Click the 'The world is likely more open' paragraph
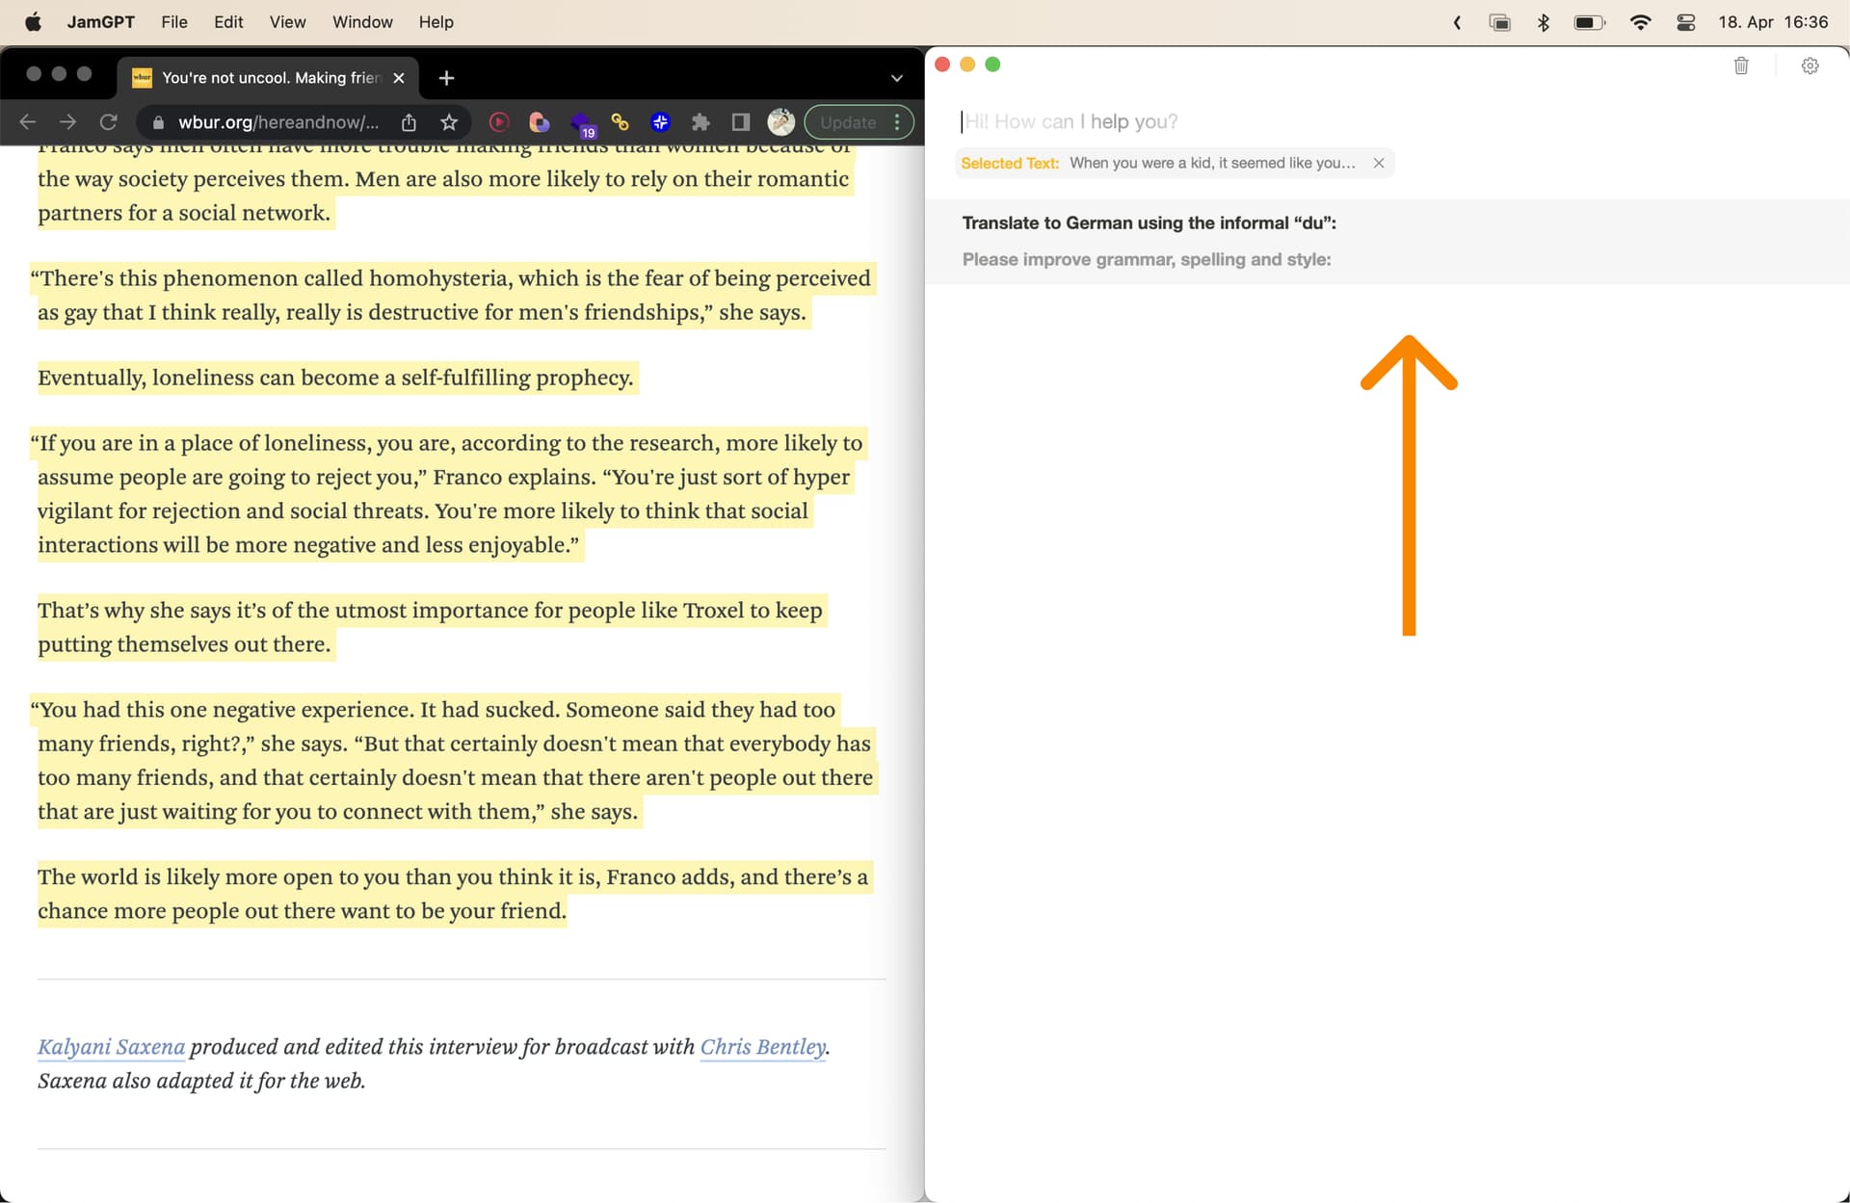This screenshot has height=1203, width=1850. pyautogui.click(x=453, y=894)
